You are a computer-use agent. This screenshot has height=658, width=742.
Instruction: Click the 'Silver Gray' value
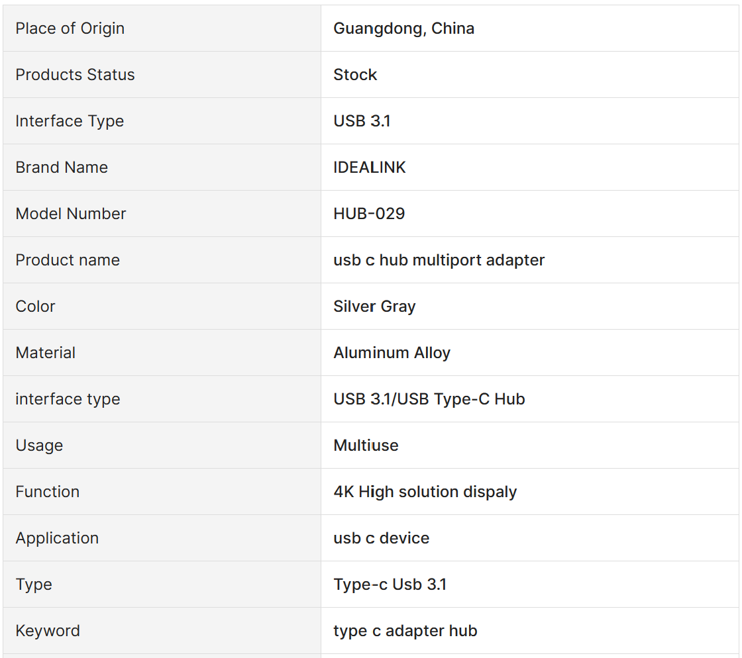point(374,306)
